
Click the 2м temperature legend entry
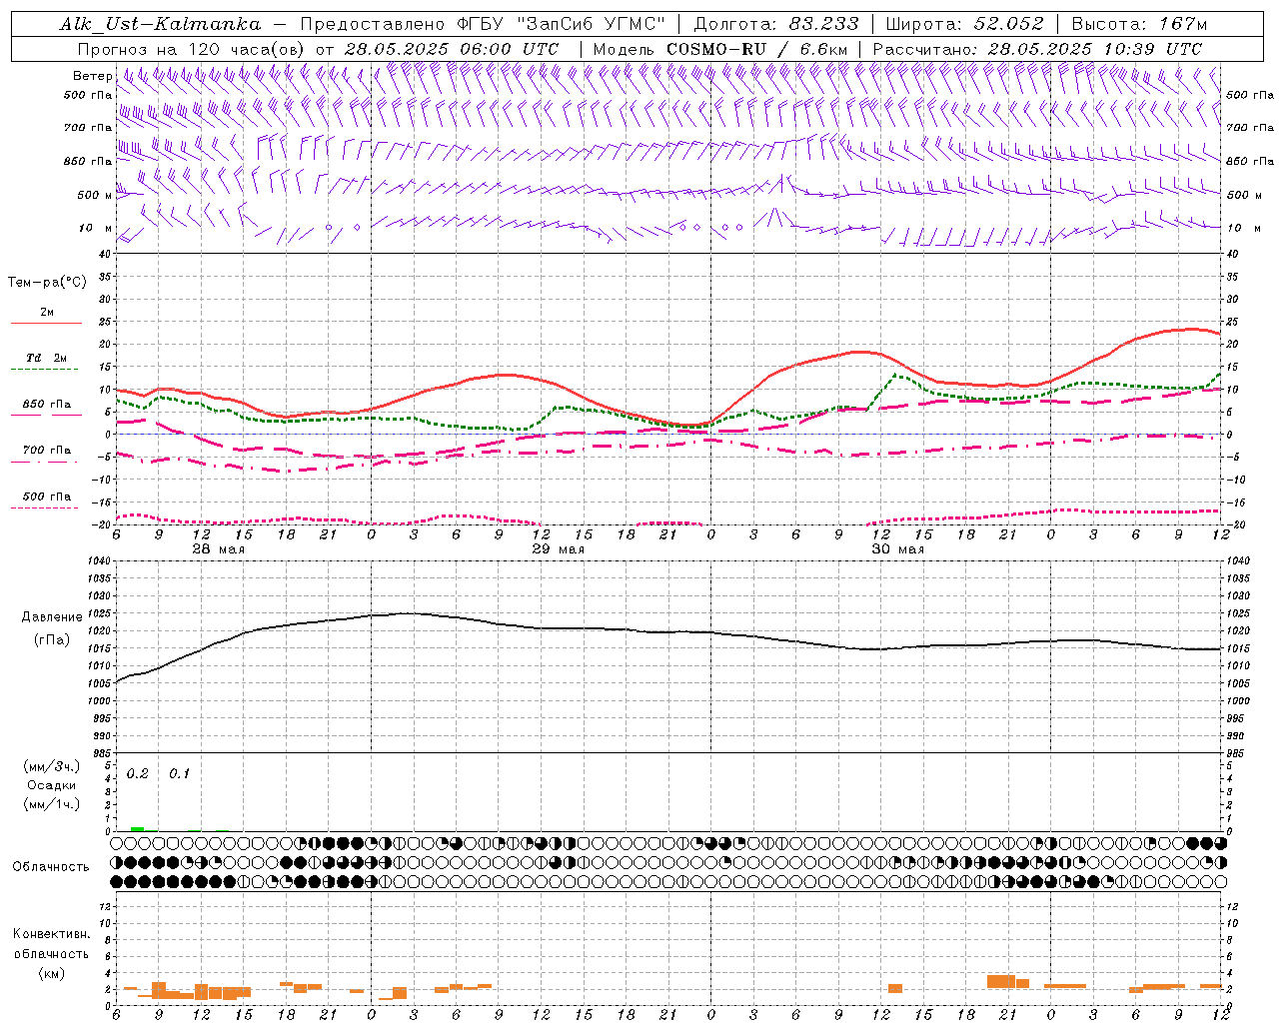point(46,313)
